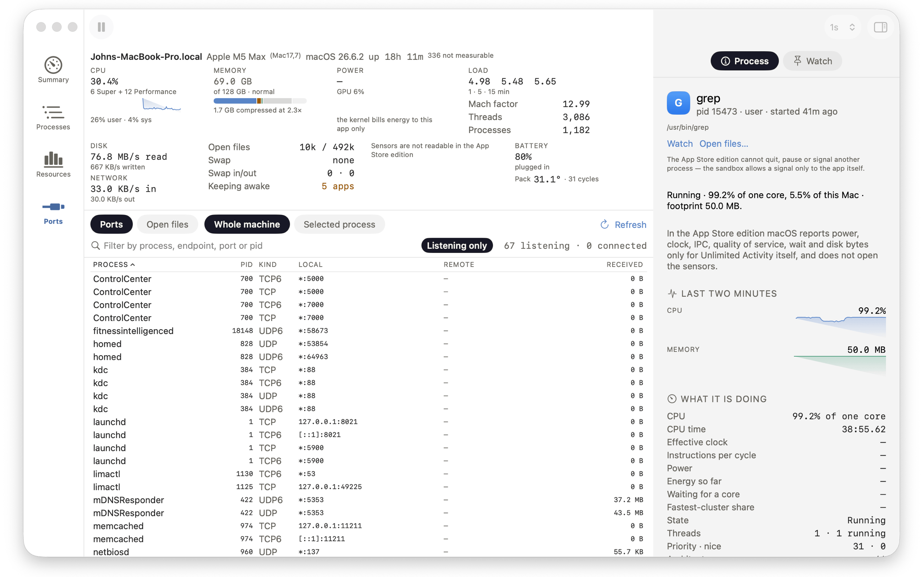Sort by the LOCAL column header
This screenshot has width=923, height=577.
point(310,264)
